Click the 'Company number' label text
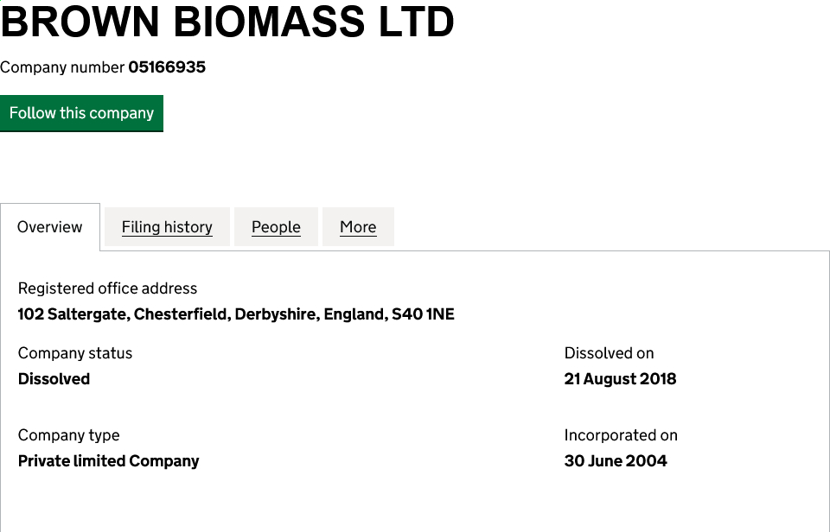This screenshot has height=532, width=830. (x=62, y=67)
